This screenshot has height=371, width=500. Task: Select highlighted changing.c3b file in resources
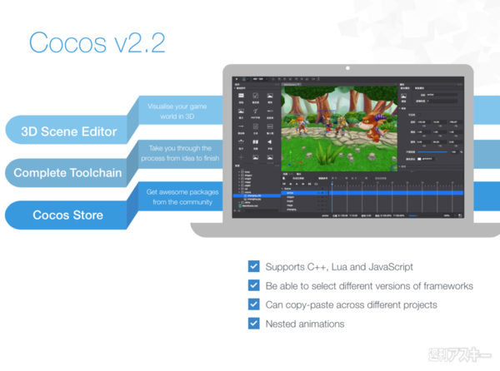pyautogui.click(x=257, y=195)
